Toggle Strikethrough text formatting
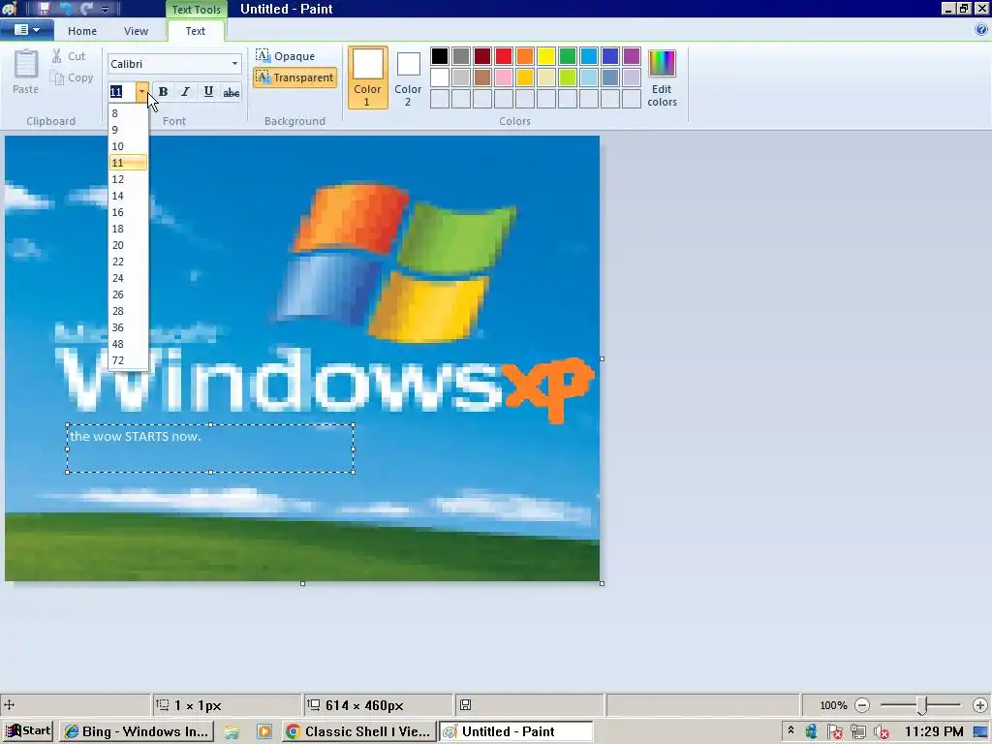This screenshot has width=992, height=744. 231,92
